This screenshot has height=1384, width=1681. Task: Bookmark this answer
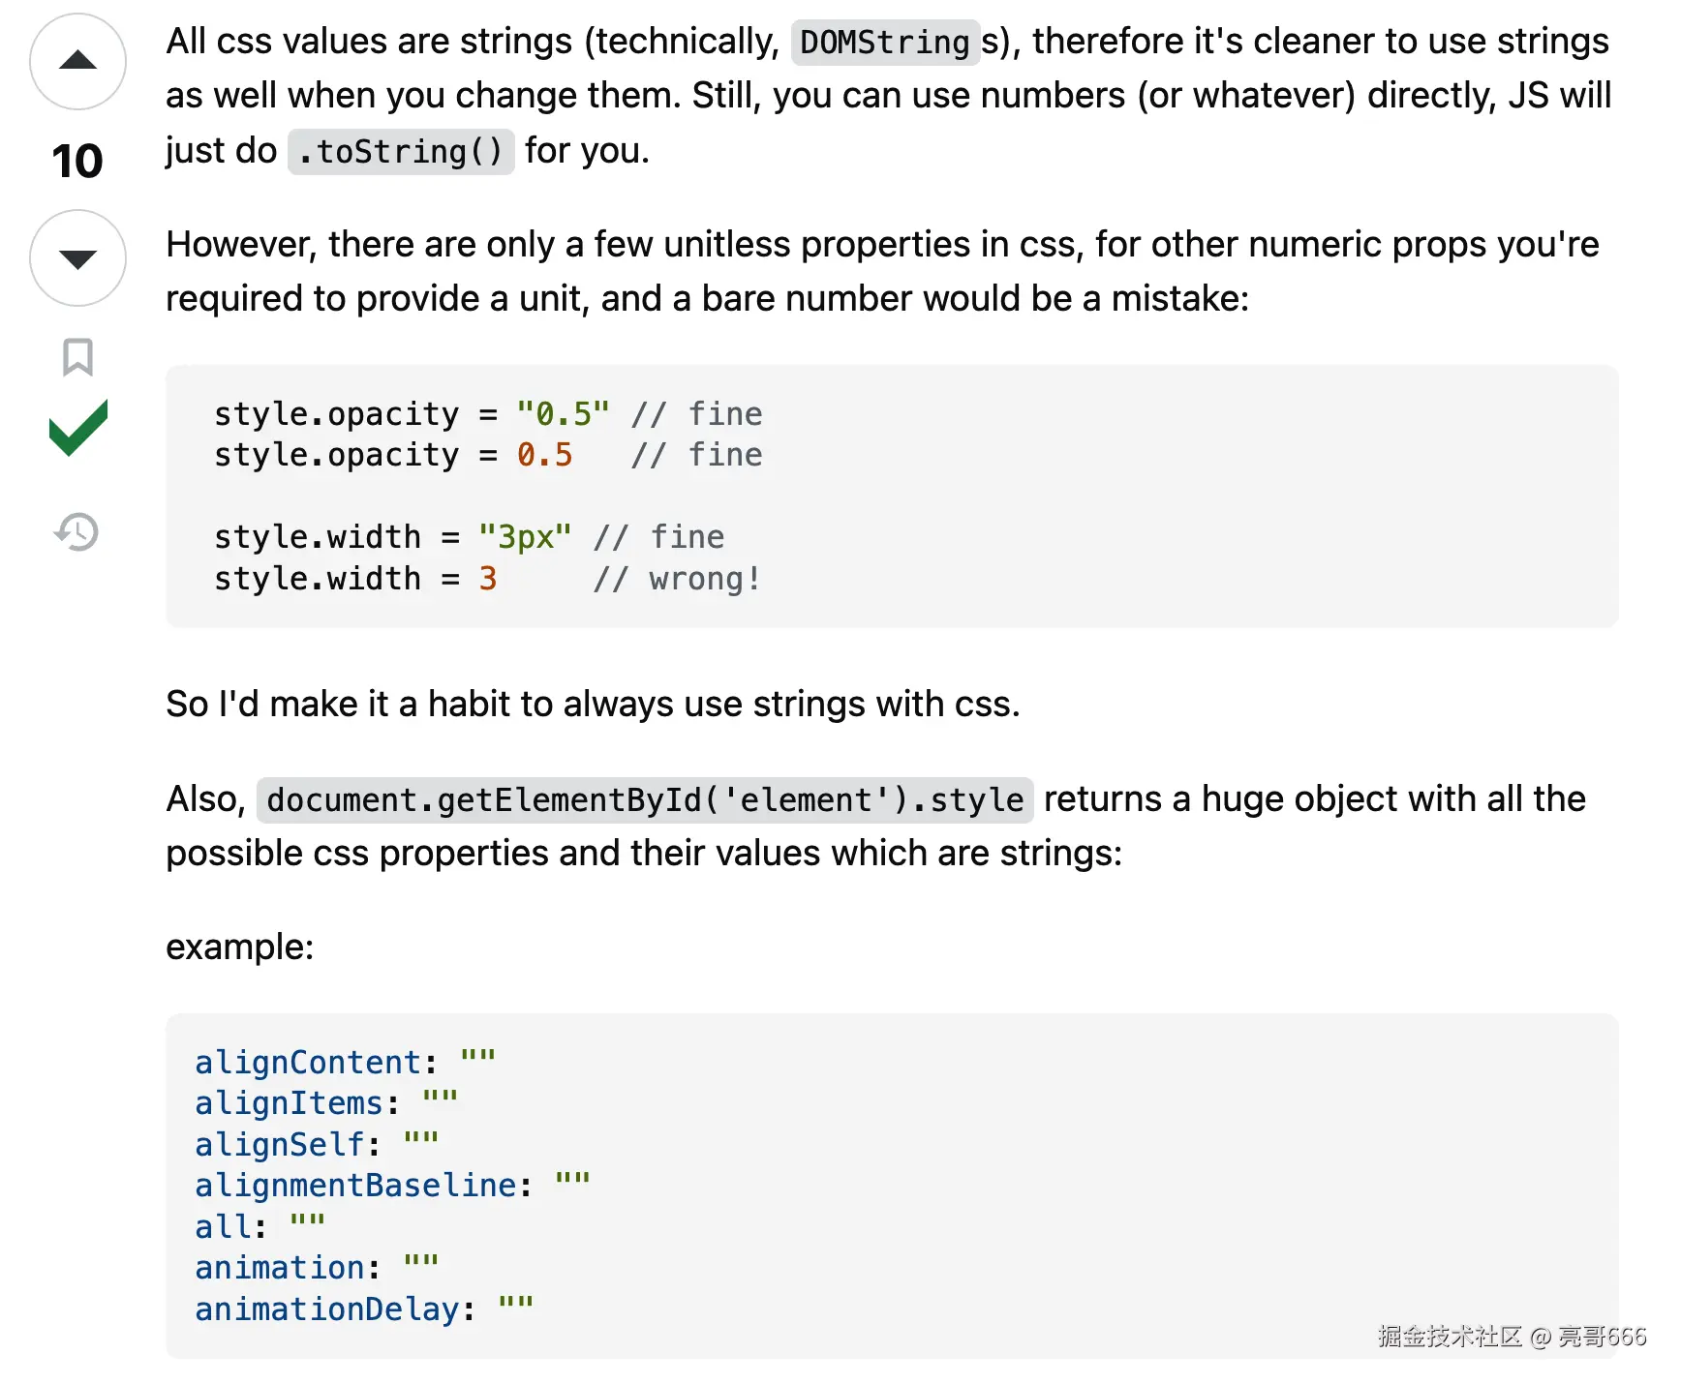77,357
